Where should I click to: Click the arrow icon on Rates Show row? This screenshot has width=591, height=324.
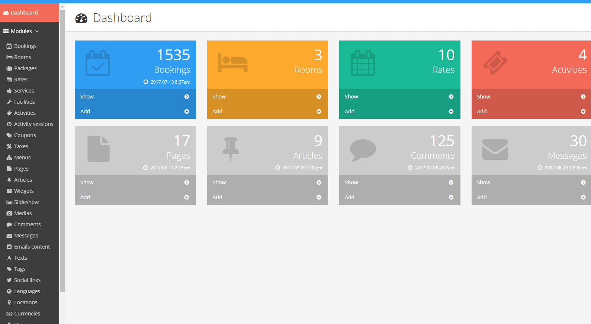[451, 97]
